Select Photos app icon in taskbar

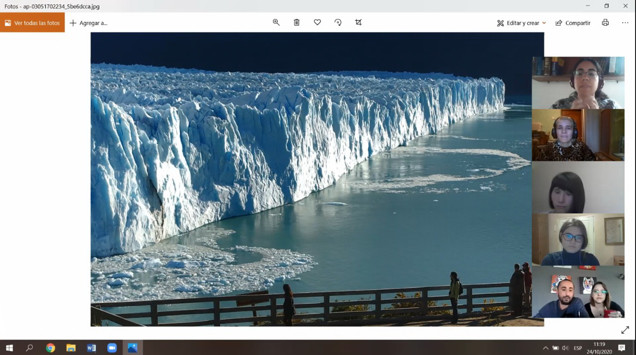click(x=133, y=348)
